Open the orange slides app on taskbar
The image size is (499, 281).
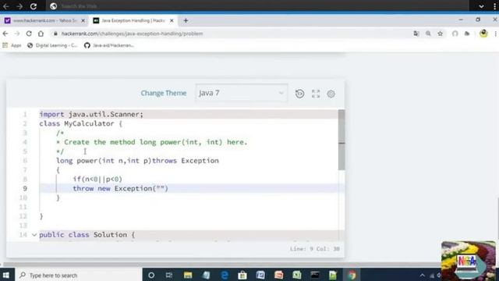pos(279,275)
